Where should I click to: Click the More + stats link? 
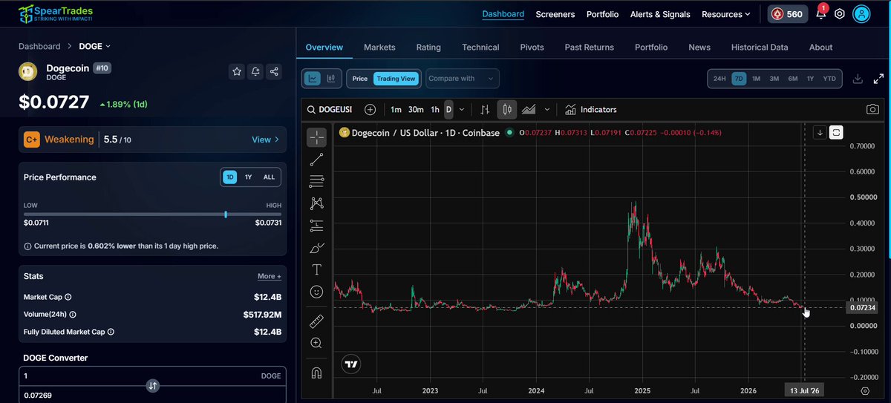(x=269, y=276)
